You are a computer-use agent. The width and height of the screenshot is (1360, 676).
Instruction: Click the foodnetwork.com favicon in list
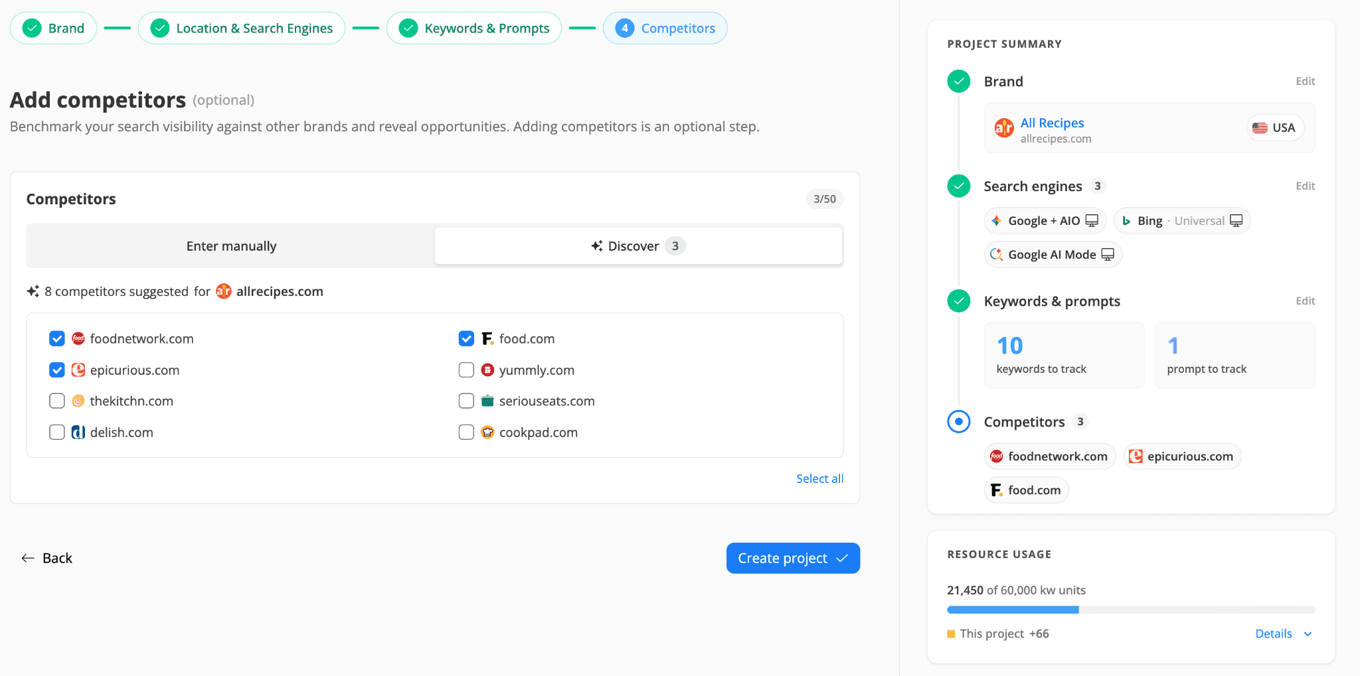pyautogui.click(x=78, y=339)
